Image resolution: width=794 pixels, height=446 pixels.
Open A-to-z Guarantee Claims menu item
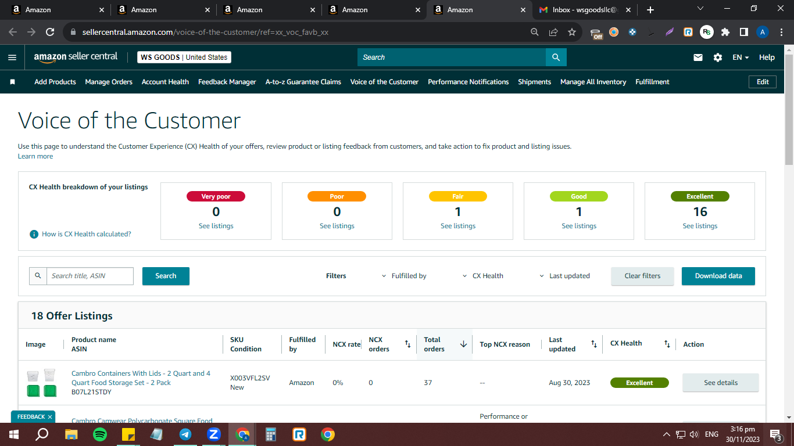(x=303, y=82)
